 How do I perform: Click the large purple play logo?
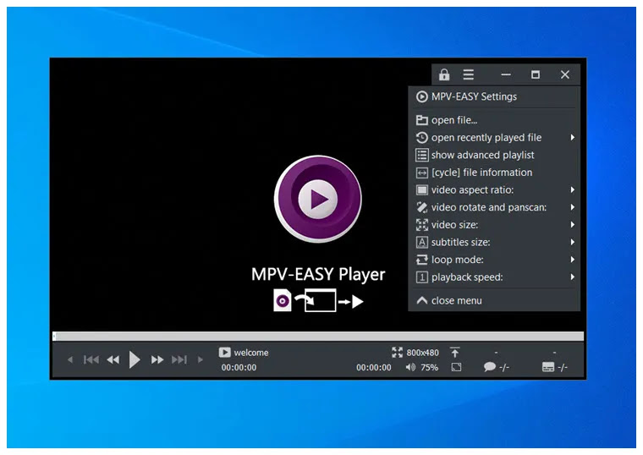pyautogui.click(x=318, y=200)
